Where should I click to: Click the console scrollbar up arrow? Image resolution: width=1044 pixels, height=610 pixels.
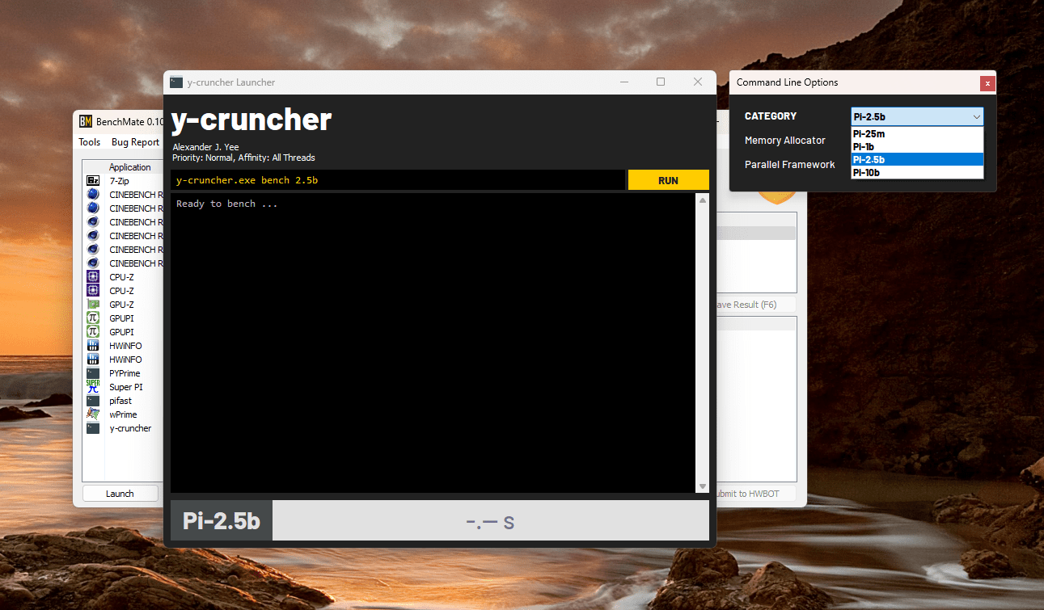pyautogui.click(x=702, y=200)
